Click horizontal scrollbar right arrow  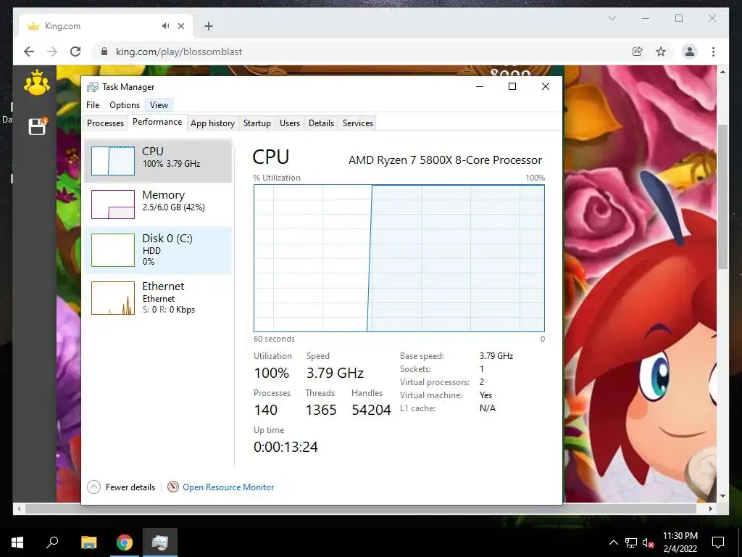point(710,508)
